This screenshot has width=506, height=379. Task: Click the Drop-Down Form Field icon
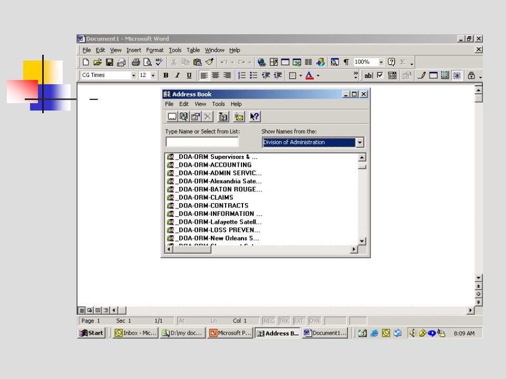[392, 75]
